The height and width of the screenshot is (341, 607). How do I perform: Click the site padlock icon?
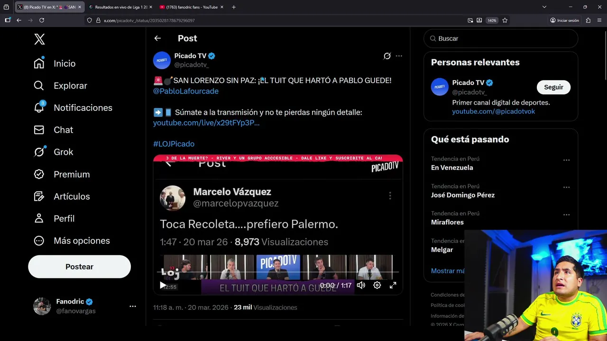click(x=98, y=20)
